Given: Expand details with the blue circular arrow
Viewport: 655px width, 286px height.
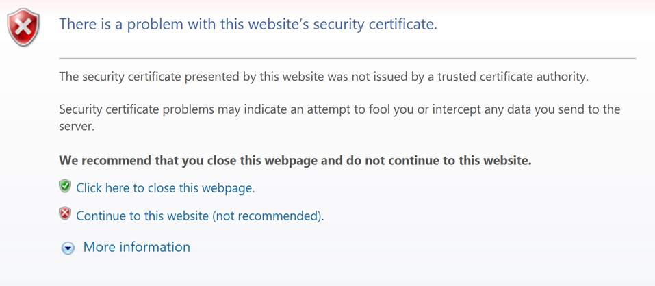Looking at the screenshot, I should [x=68, y=248].
